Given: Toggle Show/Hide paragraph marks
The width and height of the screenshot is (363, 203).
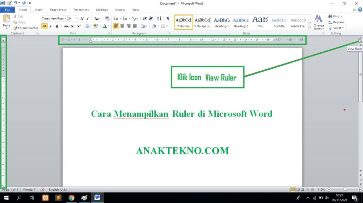Looking at the screenshot, I should 168,18.
